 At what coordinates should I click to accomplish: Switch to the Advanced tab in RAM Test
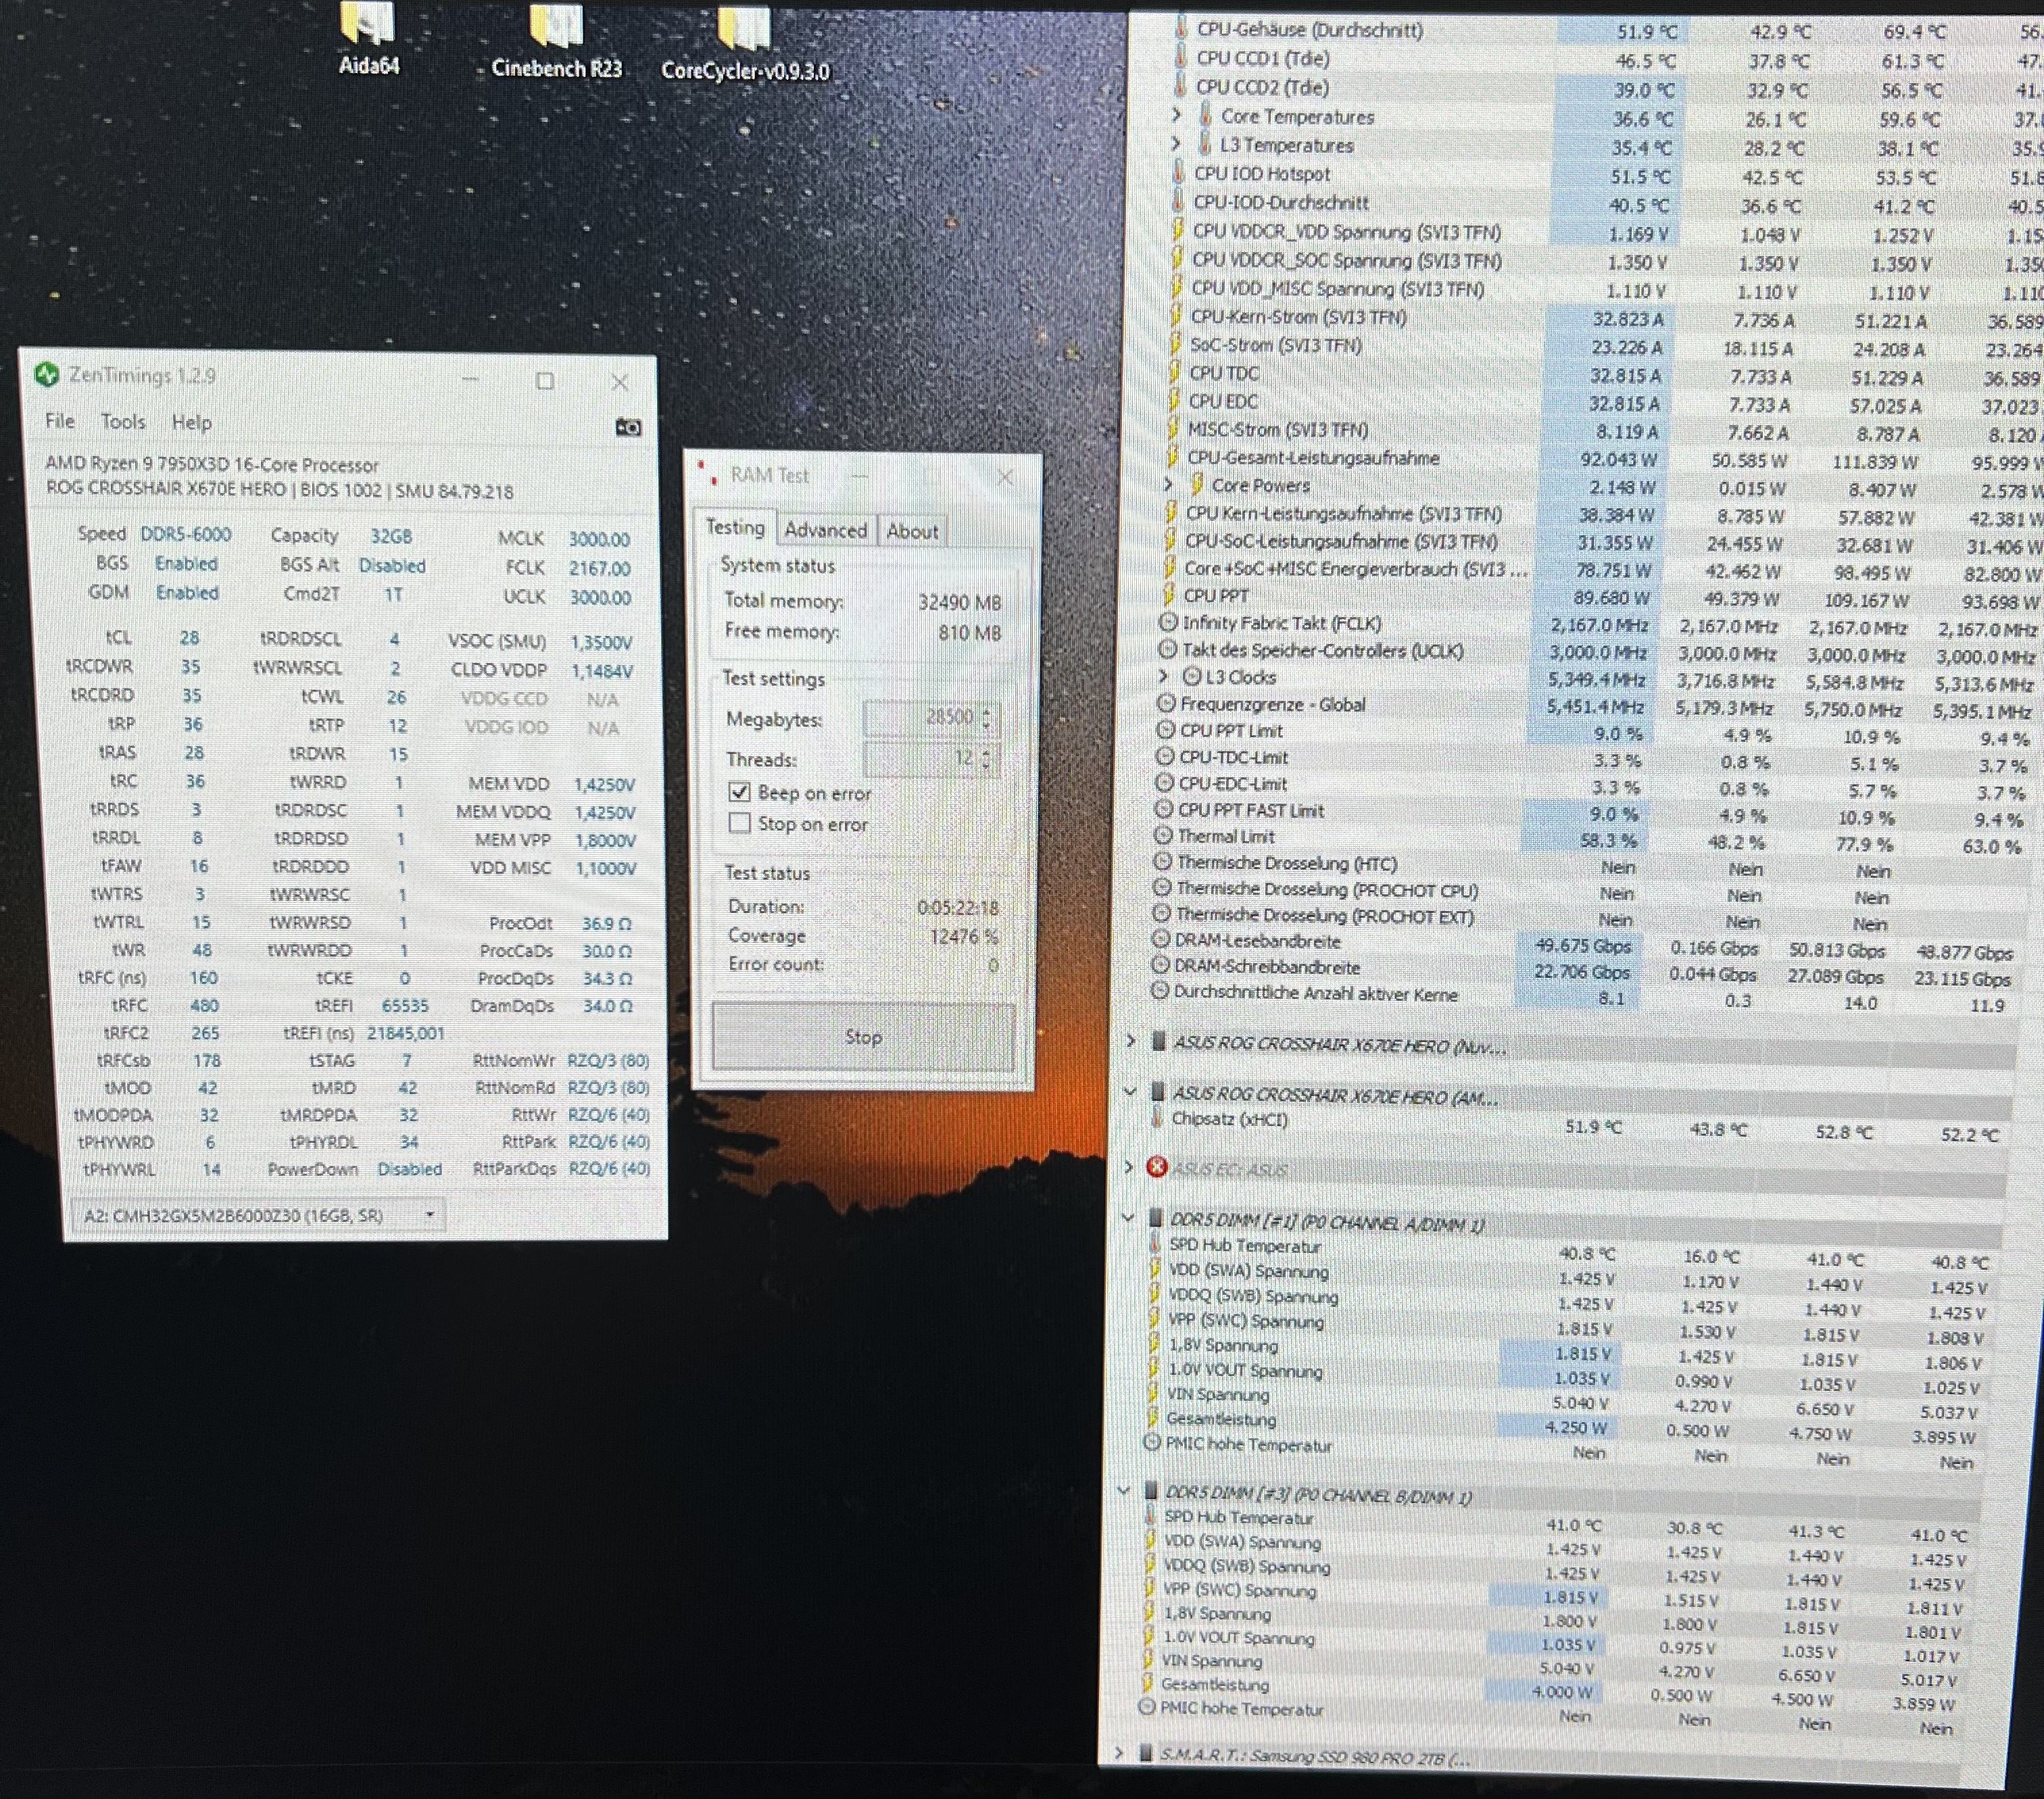[x=825, y=530]
